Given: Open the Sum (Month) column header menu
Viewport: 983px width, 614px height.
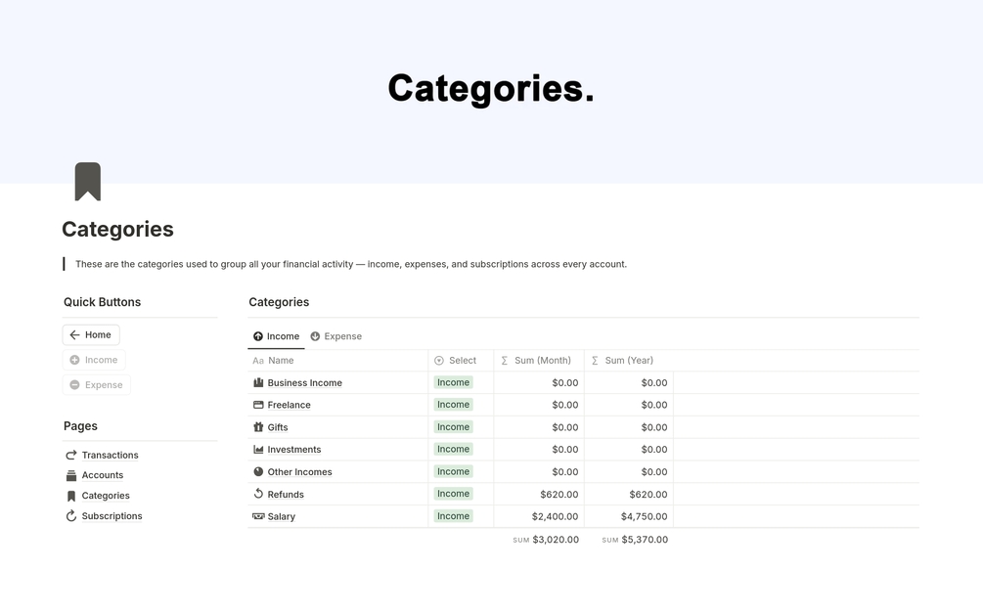Looking at the screenshot, I should pyautogui.click(x=541, y=361).
